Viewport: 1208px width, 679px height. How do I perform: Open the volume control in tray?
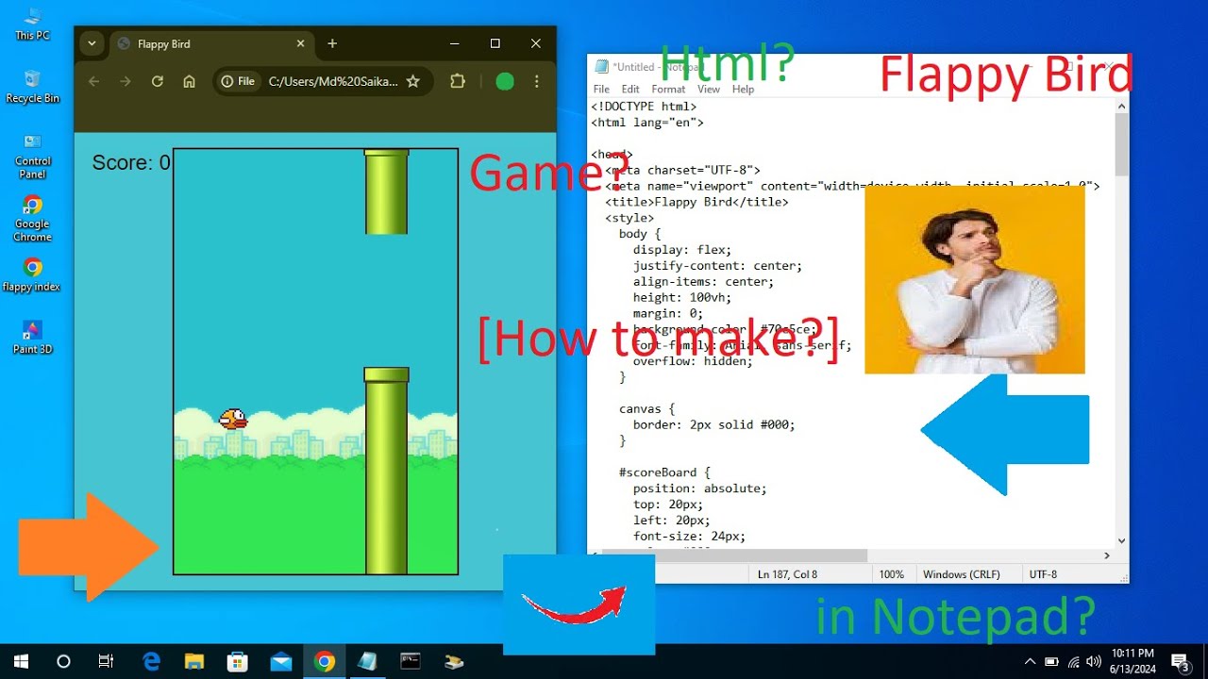point(1094,661)
